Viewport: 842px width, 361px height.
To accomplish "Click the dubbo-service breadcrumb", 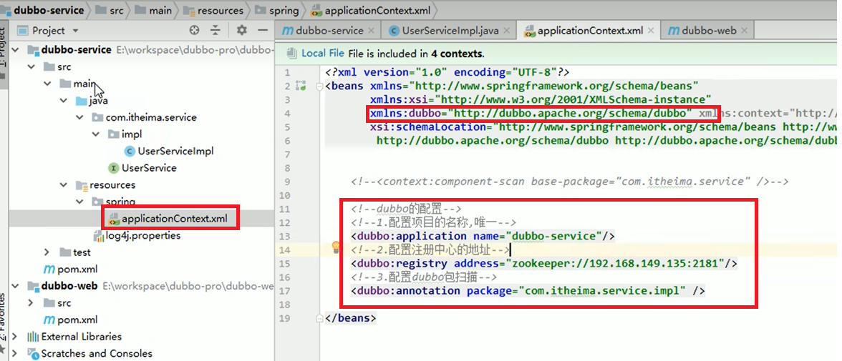I will (44, 10).
